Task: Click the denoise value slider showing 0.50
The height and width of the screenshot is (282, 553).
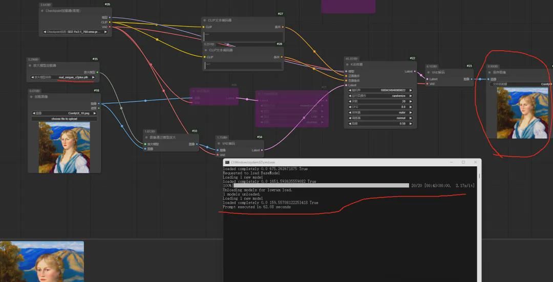Action: coord(380,124)
